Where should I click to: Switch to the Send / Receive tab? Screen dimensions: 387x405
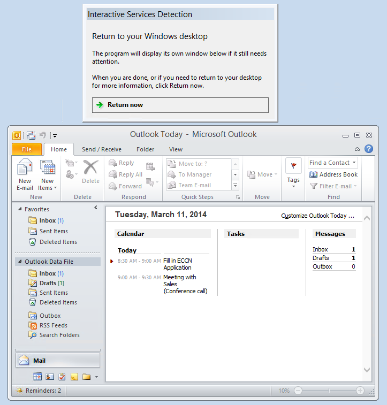point(102,149)
